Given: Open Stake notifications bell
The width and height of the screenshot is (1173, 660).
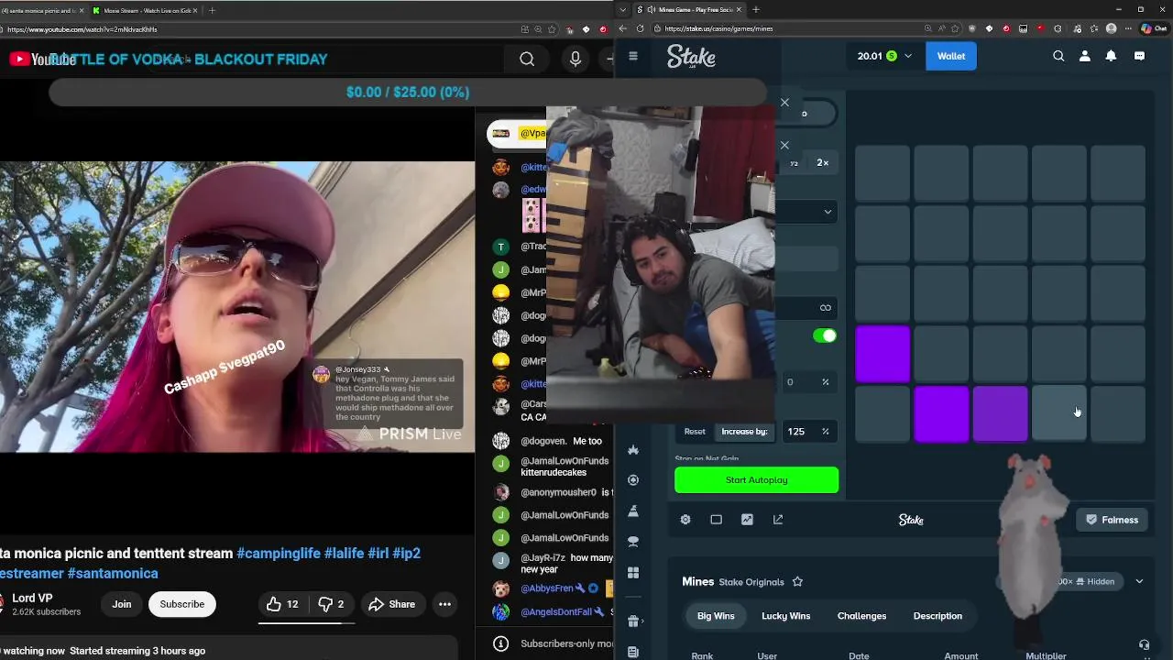Looking at the screenshot, I should click(x=1111, y=56).
